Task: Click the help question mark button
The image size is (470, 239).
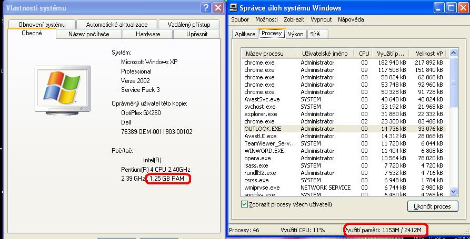Action: click(x=206, y=8)
